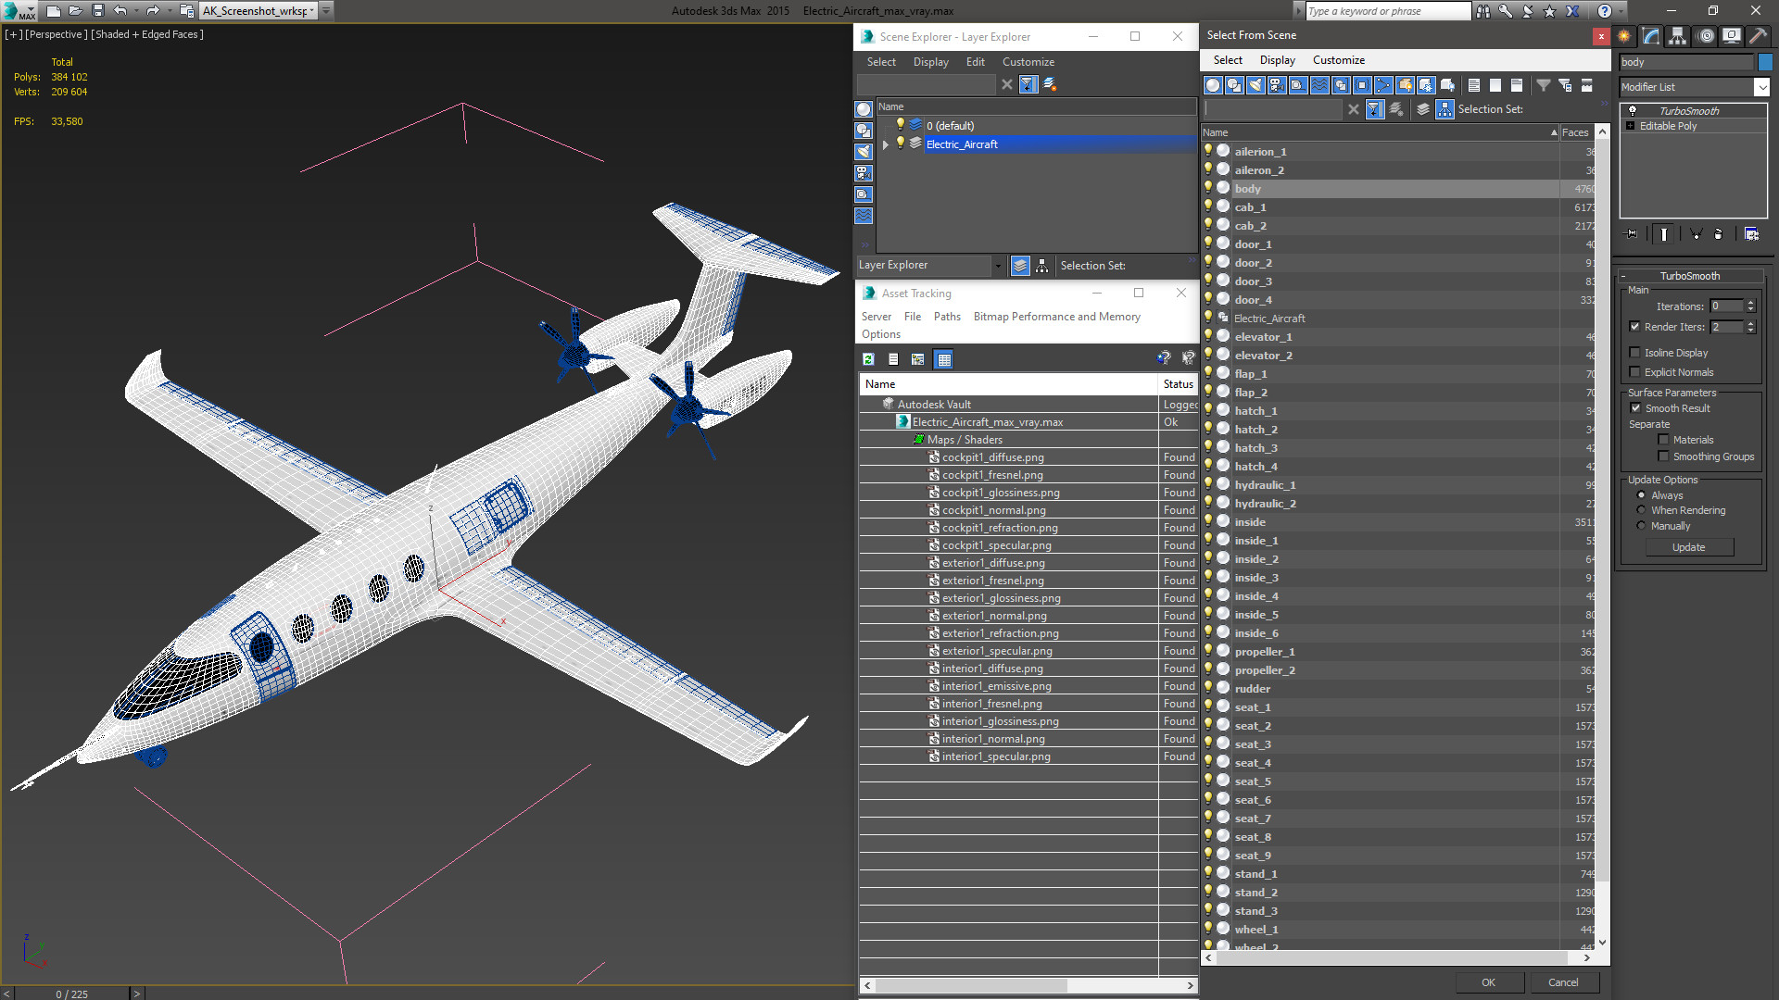Click the refresh icon in Asset Tracking
The height and width of the screenshot is (1000, 1779).
[868, 359]
